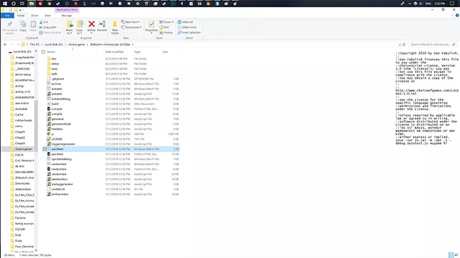The height and width of the screenshot is (258, 460).
Task: Uncheck the checkbox on selected quicktest row
Action: coord(45,149)
